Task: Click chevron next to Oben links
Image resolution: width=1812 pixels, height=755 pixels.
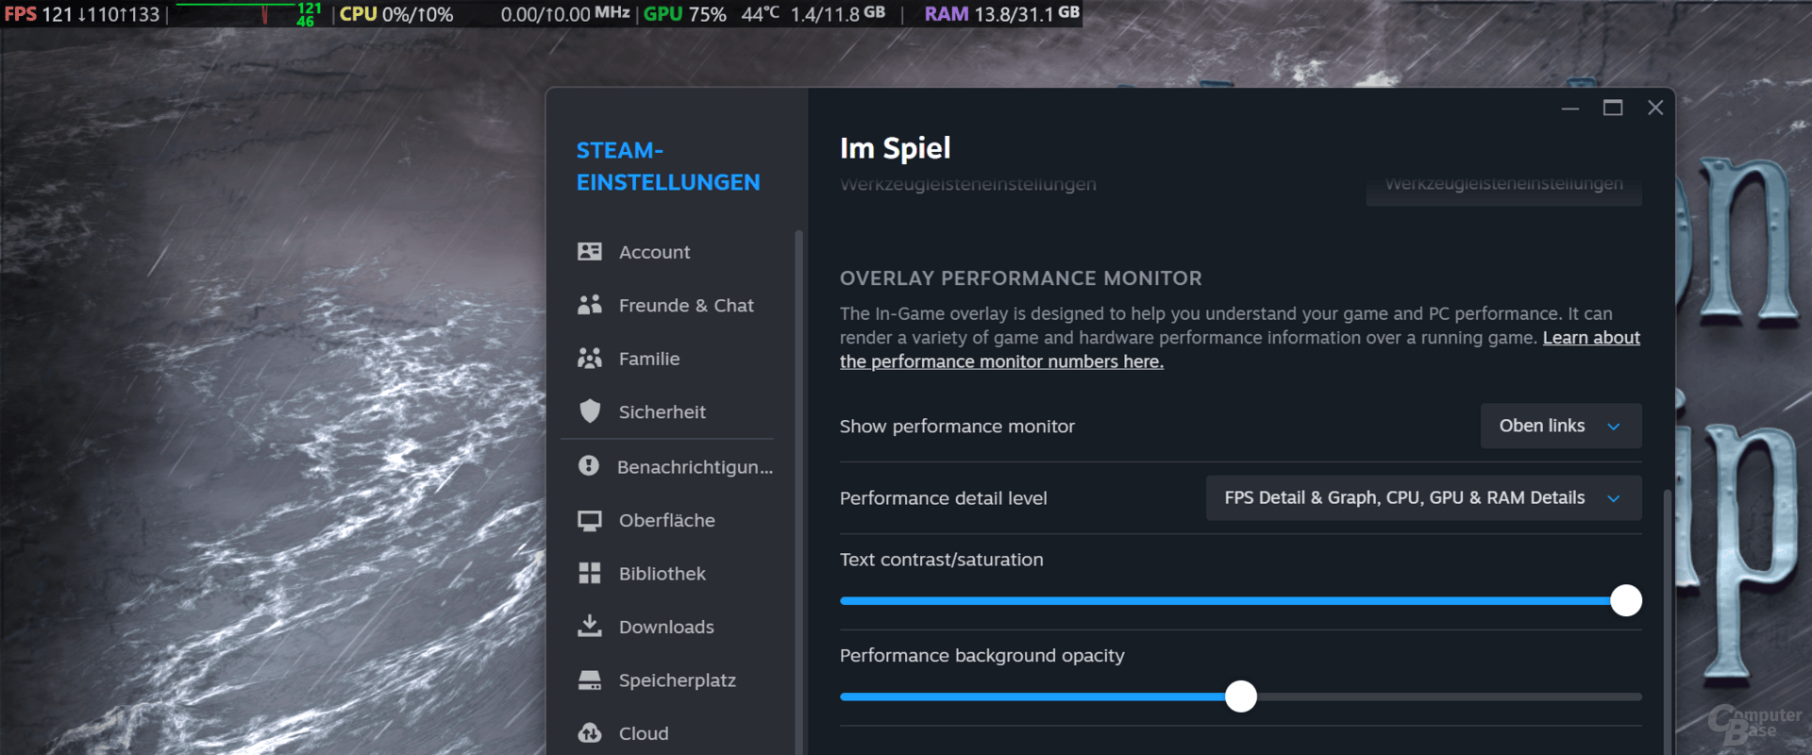Action: 1614,427
